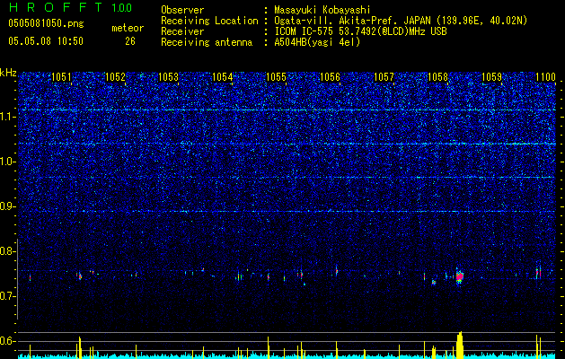Click the 1100 time marker

point(545,77)
